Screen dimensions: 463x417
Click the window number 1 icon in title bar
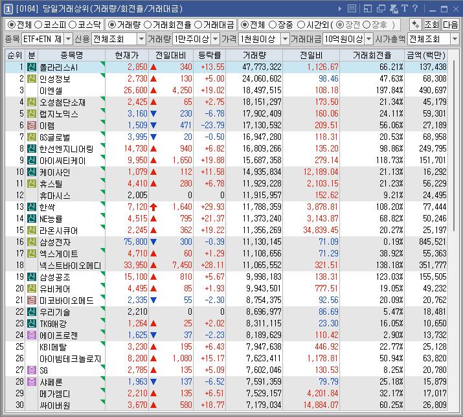(8, 9)
